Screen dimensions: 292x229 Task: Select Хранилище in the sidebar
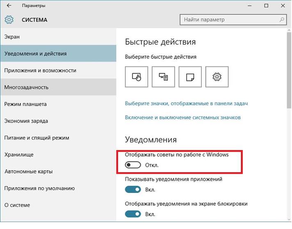19,155
